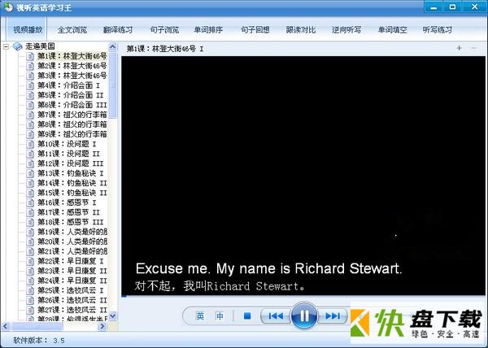Stop the video with the square button

[247, 316]
